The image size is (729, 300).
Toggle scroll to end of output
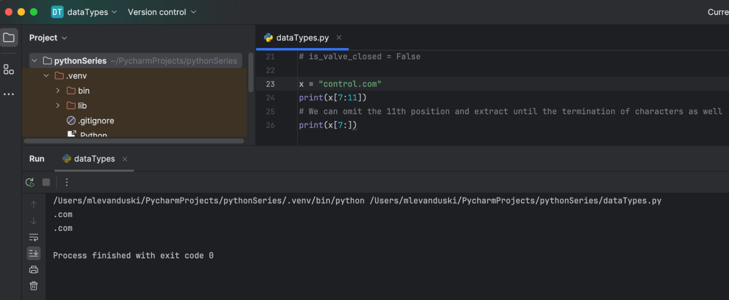click(34, 253)
